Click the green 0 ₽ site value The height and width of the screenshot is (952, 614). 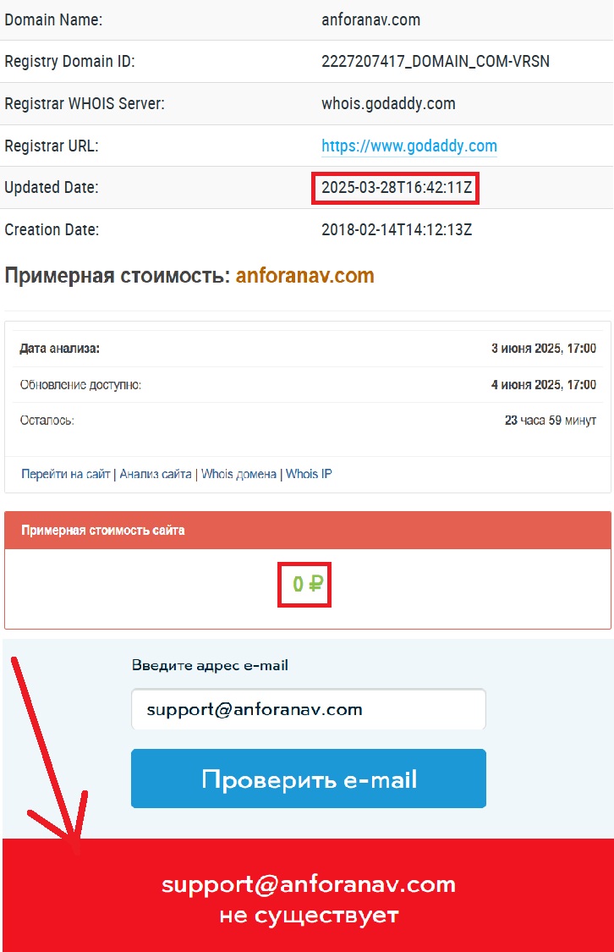click(x=308, y=584)
